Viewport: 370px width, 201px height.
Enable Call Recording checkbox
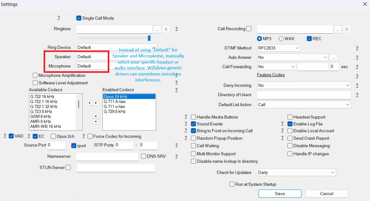tap(249, 29)
